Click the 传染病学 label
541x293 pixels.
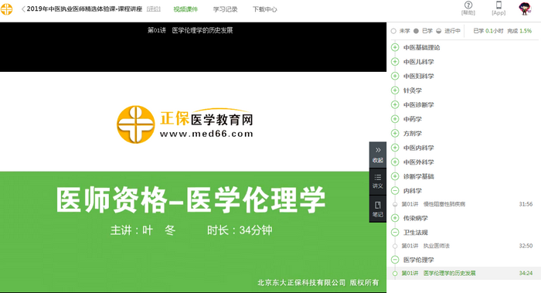[416, 218]
